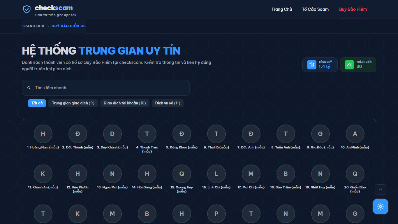The width and height of the screenshot is (398, 224).
Task: Click tagline 'Kiểm tra trước, giao dịch sau'
Action: click(x=55, y=15)
